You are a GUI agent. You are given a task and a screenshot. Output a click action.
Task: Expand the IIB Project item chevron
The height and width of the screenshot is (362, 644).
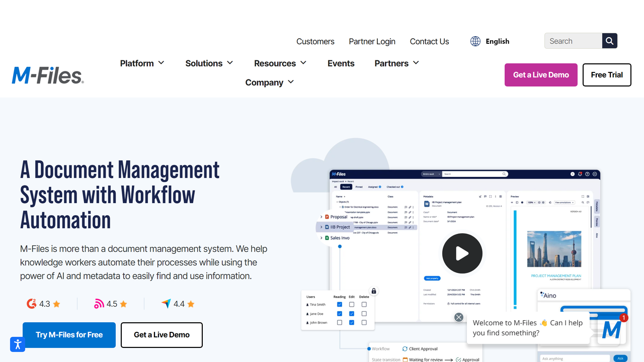click(x=321, y=227)
